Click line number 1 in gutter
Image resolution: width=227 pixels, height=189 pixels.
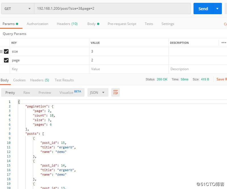click(x=10, y=102)
